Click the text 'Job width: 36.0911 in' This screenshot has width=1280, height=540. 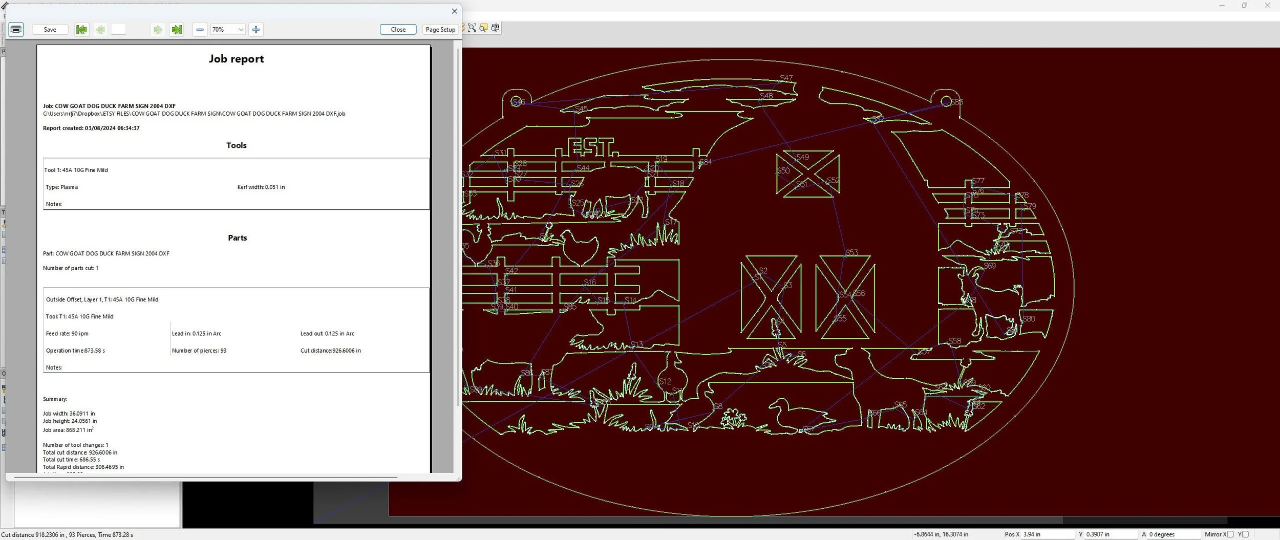69,414
